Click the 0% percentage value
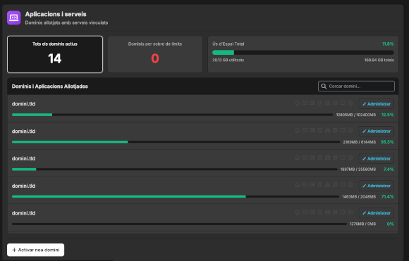This screenshot has width=409, height=261. [x=390, y=224]
